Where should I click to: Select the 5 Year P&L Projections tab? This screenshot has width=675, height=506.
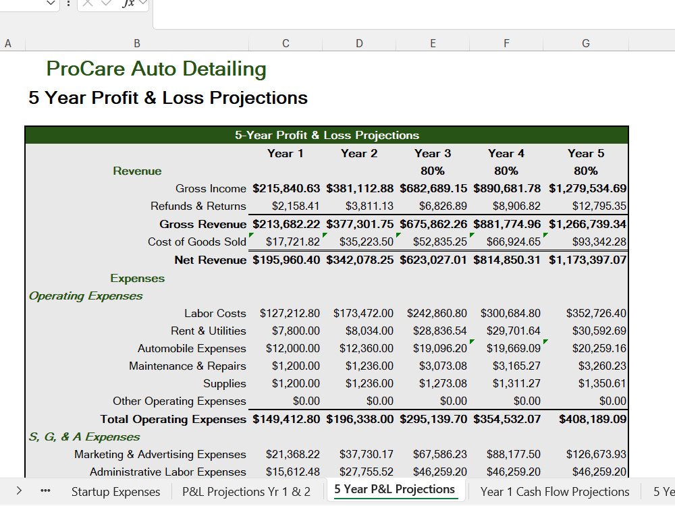(x=394, y=489)
